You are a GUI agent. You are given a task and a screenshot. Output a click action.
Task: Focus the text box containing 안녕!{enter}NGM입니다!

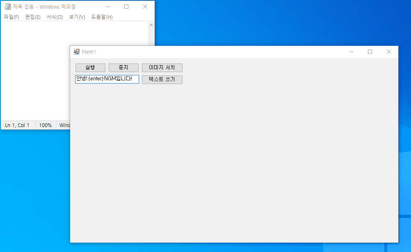click(107, 79)
